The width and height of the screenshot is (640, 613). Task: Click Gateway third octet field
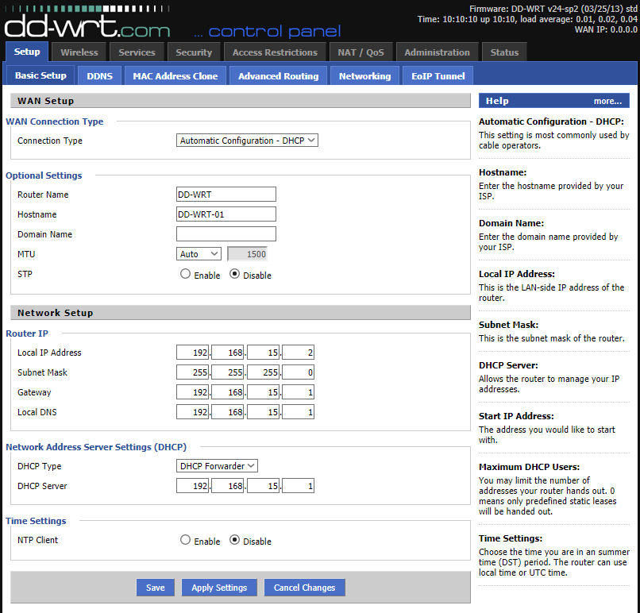pos(264,392)
